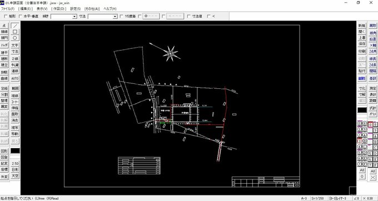Open the 測定 measure tool
Screen dimensions: 378x201
(x=372, y=89)
